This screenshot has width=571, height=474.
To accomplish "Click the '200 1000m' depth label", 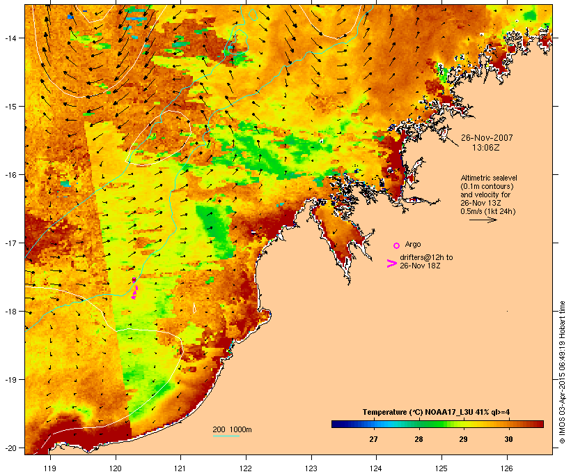I will point(232,429).
